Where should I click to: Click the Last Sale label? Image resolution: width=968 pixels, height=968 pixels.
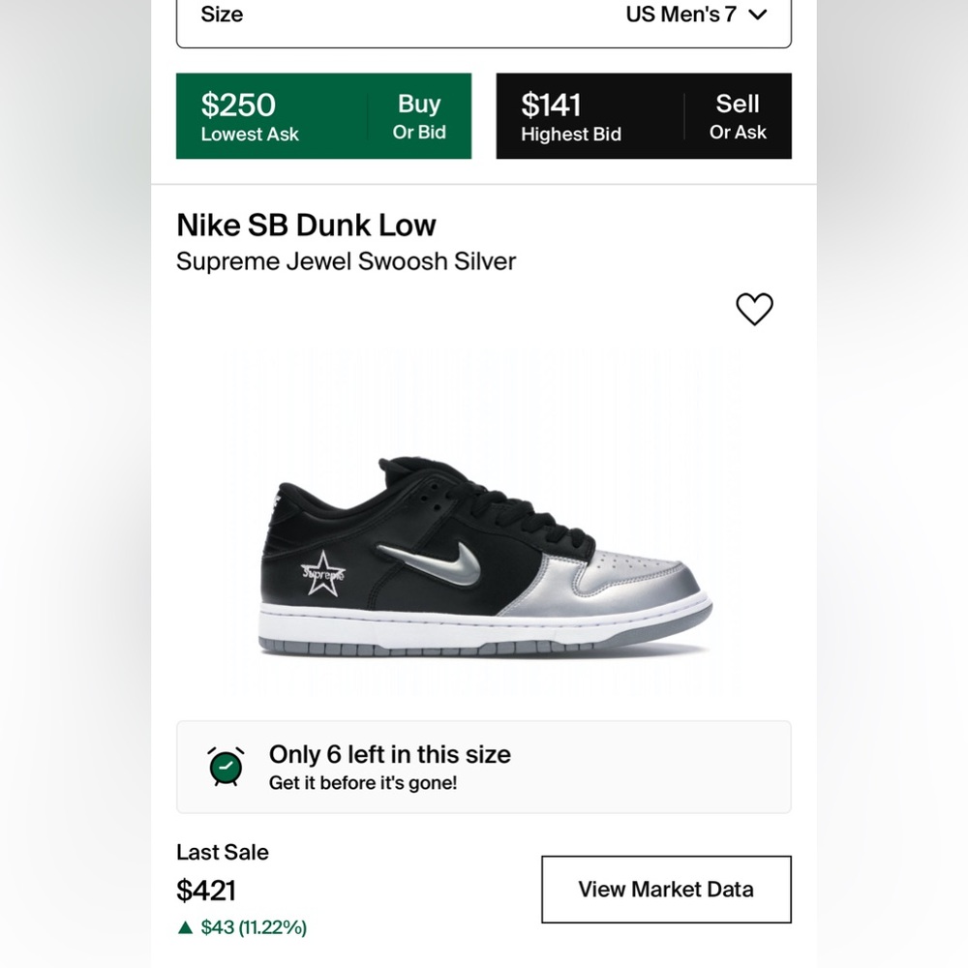coord(223,852)
